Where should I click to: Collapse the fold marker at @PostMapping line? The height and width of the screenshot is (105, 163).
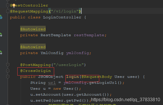coord(8,65)
